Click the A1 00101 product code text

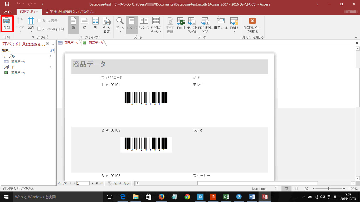point(113,85)
